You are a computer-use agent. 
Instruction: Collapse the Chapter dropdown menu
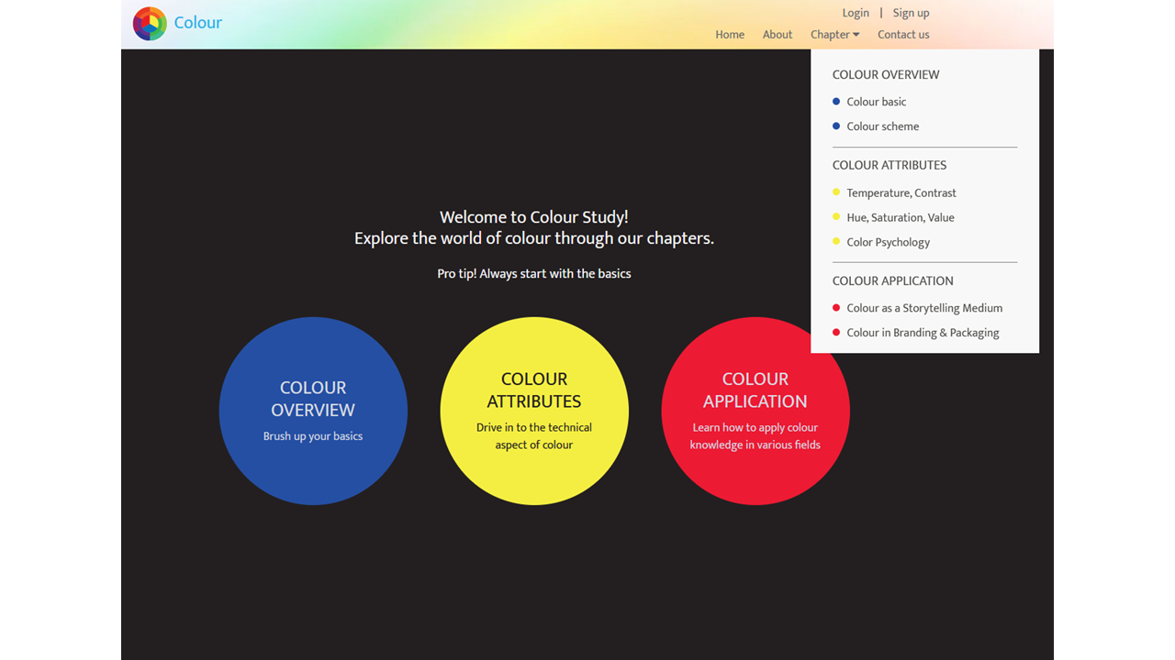(x=831, y=35)
